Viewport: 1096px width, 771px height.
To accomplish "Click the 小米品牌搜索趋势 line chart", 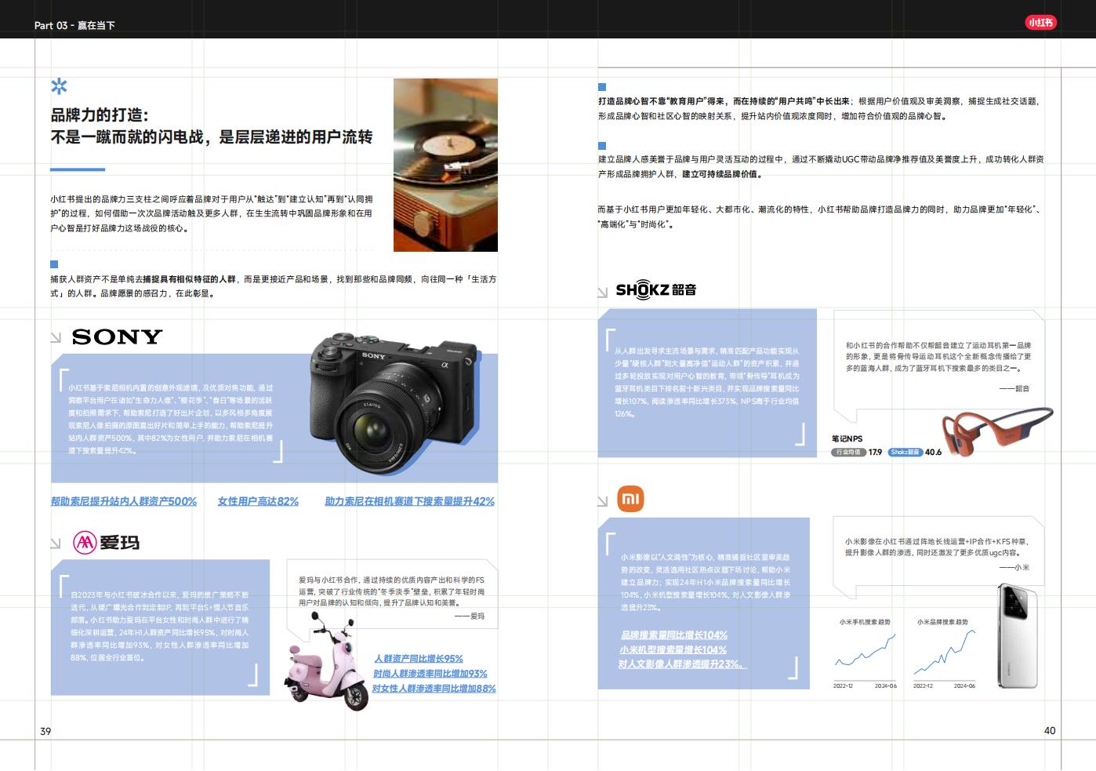I will [944, 655].
